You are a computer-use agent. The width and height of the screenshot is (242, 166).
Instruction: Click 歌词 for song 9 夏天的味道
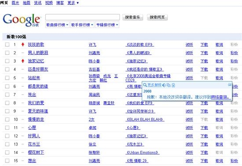(x=219, y=111)
